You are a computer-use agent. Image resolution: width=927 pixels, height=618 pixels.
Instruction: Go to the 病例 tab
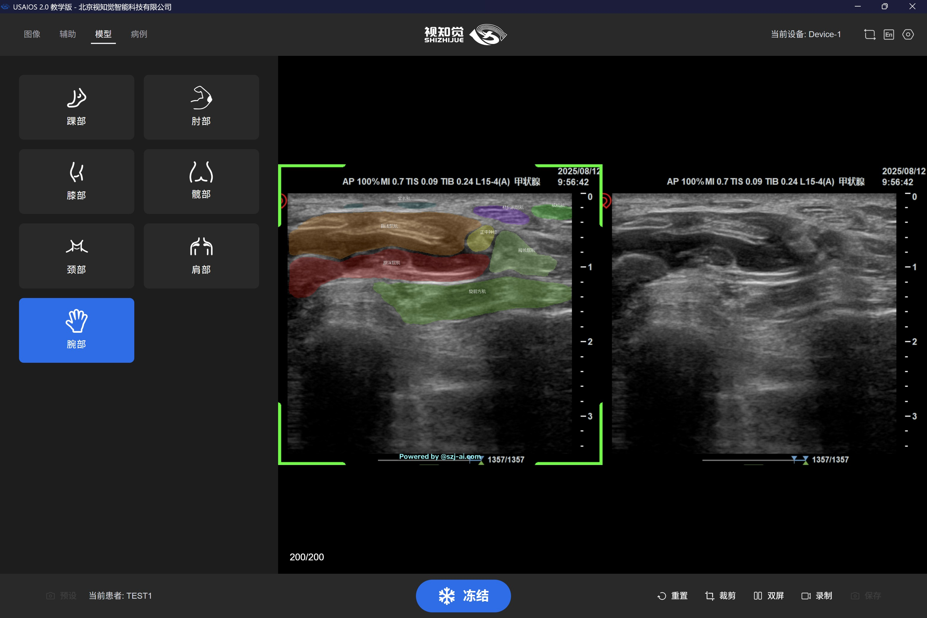tap(139, 34)
